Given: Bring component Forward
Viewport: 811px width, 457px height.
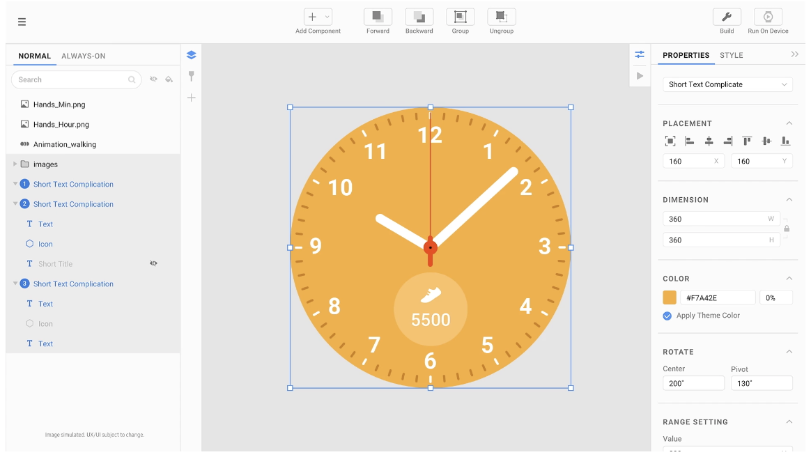Looking at the screenshot, I should point(378,17).
